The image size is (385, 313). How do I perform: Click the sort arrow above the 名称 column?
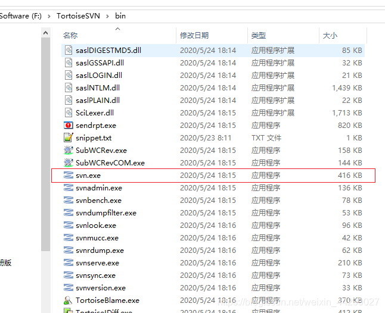(118, 29)
